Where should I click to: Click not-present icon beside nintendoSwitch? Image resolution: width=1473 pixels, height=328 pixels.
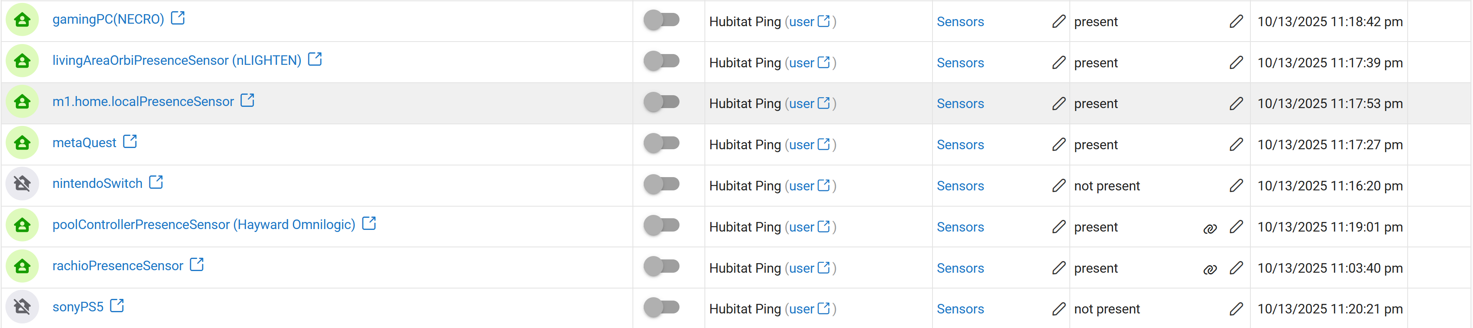[x=22, y=184]
